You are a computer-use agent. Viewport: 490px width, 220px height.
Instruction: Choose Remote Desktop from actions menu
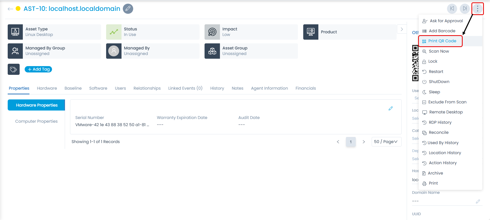446,112
